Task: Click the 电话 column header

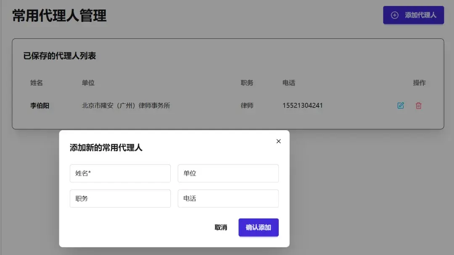Action: point(289,83)
